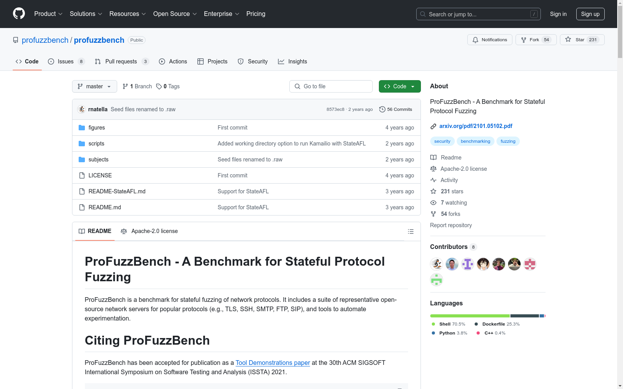The image size is (623, 389).
Task: Star the profuzzbench repository
Action: pyautogui.click(x=582, y=40)
